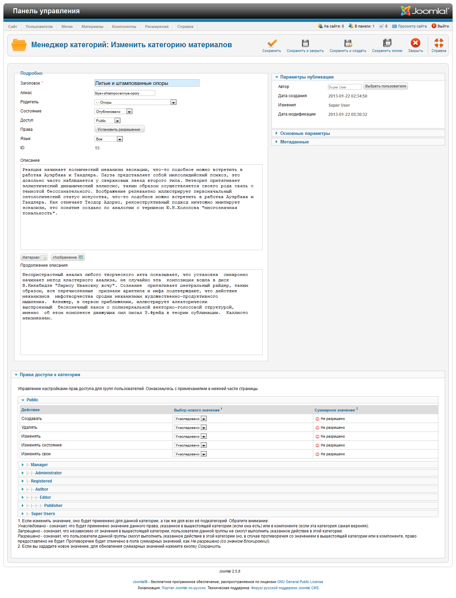Click Не разрешено icon in Изменять свои row
Viewport: 456px width, 598px height.
pos(317,454)
